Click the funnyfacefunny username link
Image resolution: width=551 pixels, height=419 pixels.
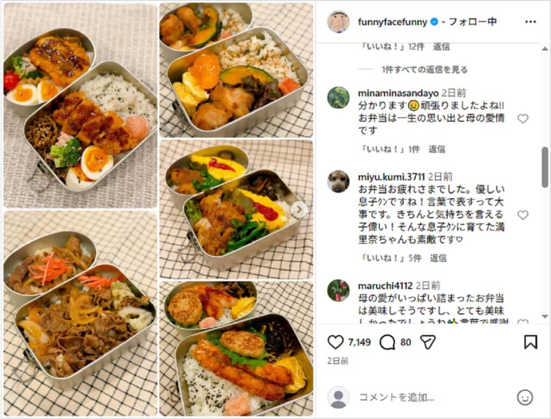click(392, 22)
